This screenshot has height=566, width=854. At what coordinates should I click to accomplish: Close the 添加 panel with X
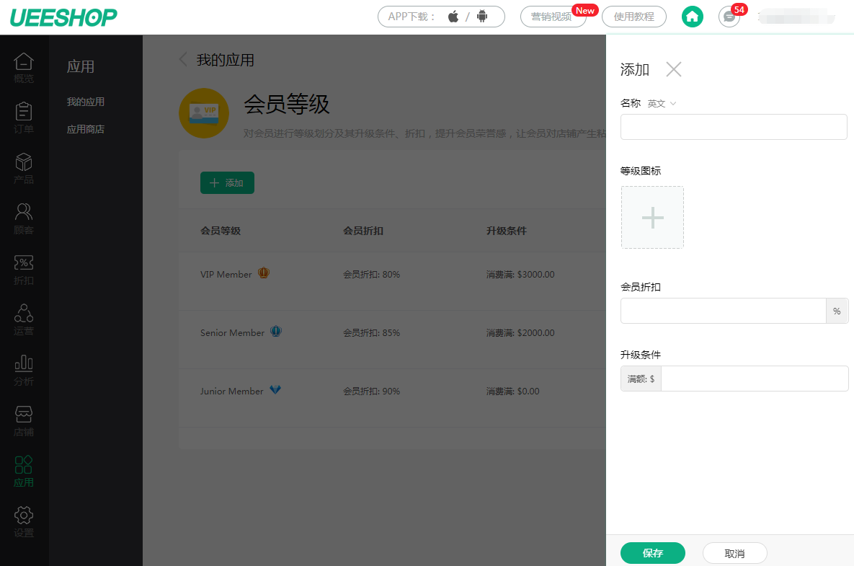point(674,69)
